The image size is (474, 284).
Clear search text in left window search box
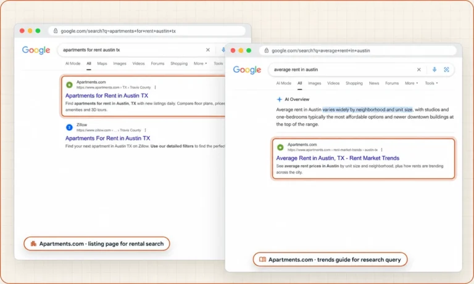(x=207, y=50)
